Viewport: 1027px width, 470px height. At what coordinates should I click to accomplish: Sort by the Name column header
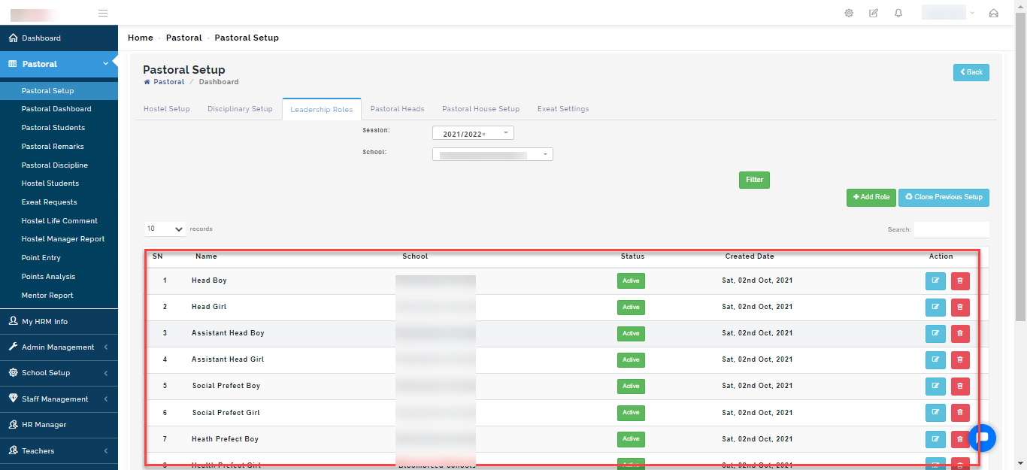(x=206, y=256)
